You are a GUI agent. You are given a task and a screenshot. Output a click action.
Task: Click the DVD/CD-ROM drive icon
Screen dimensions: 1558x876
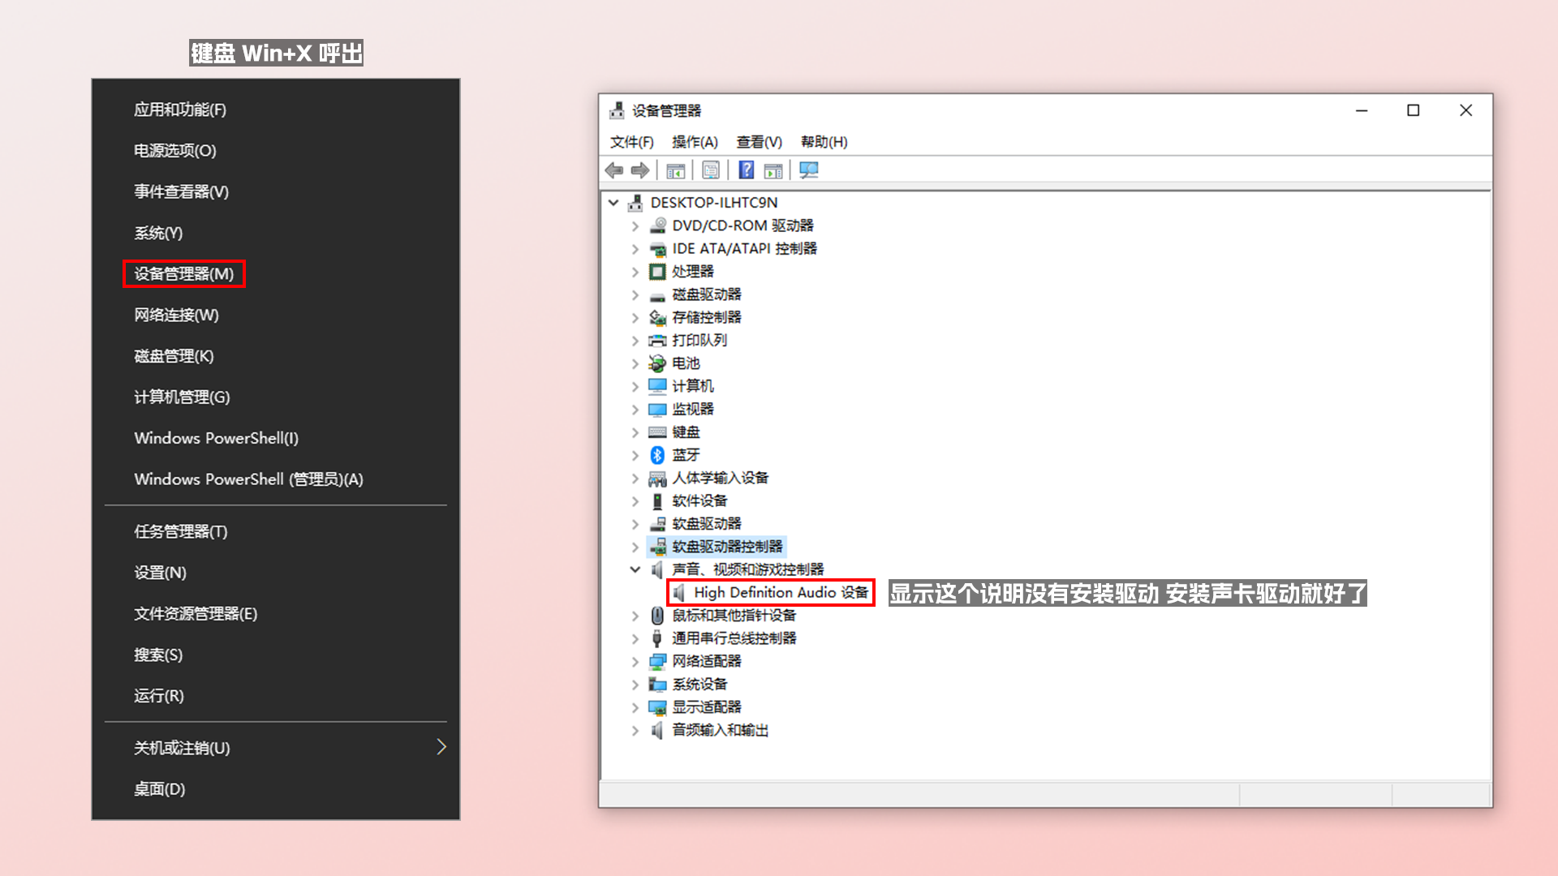[x=657, y=225]
